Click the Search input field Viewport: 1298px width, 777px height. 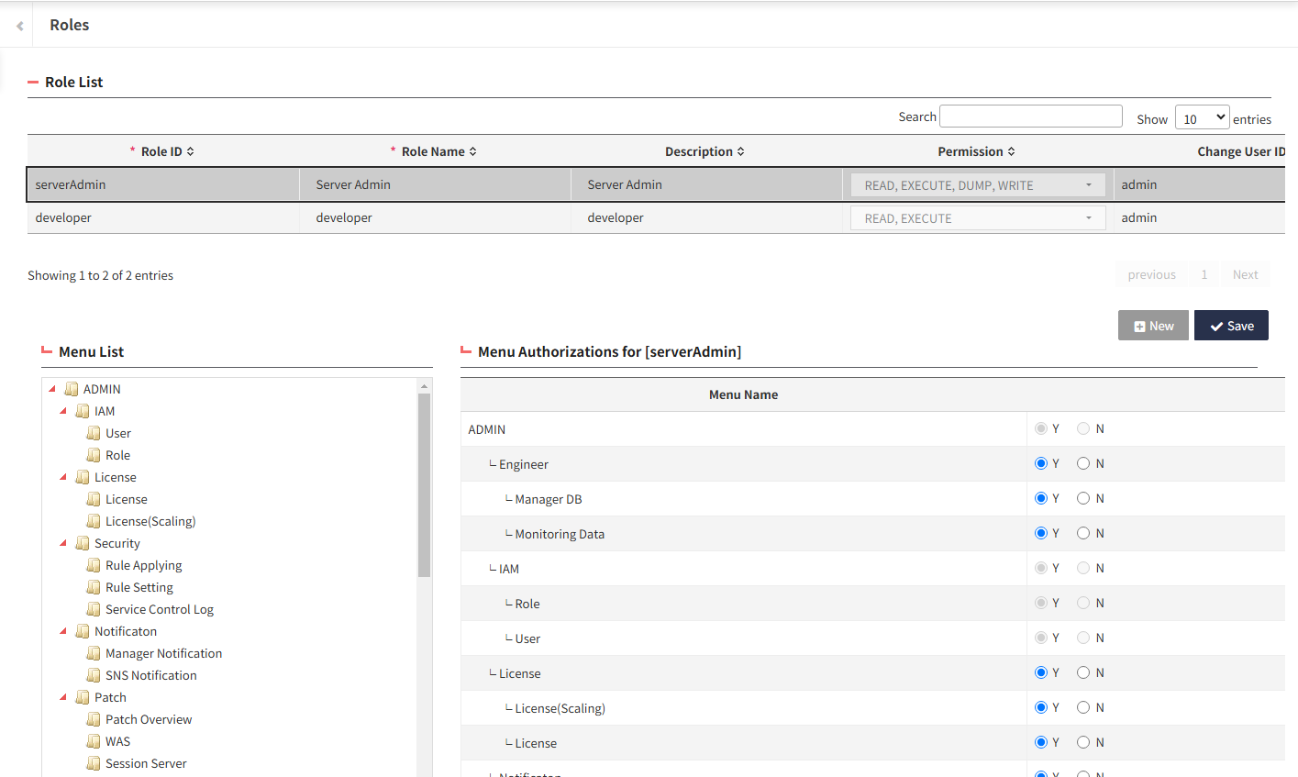coord(1031,117)
